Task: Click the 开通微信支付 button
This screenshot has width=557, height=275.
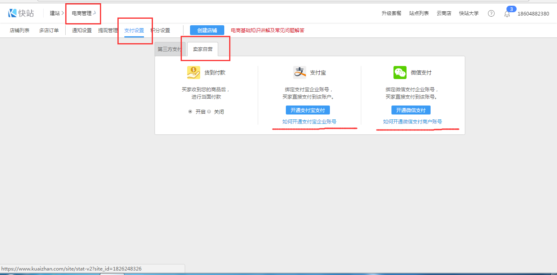Action: tap(411, 110)
